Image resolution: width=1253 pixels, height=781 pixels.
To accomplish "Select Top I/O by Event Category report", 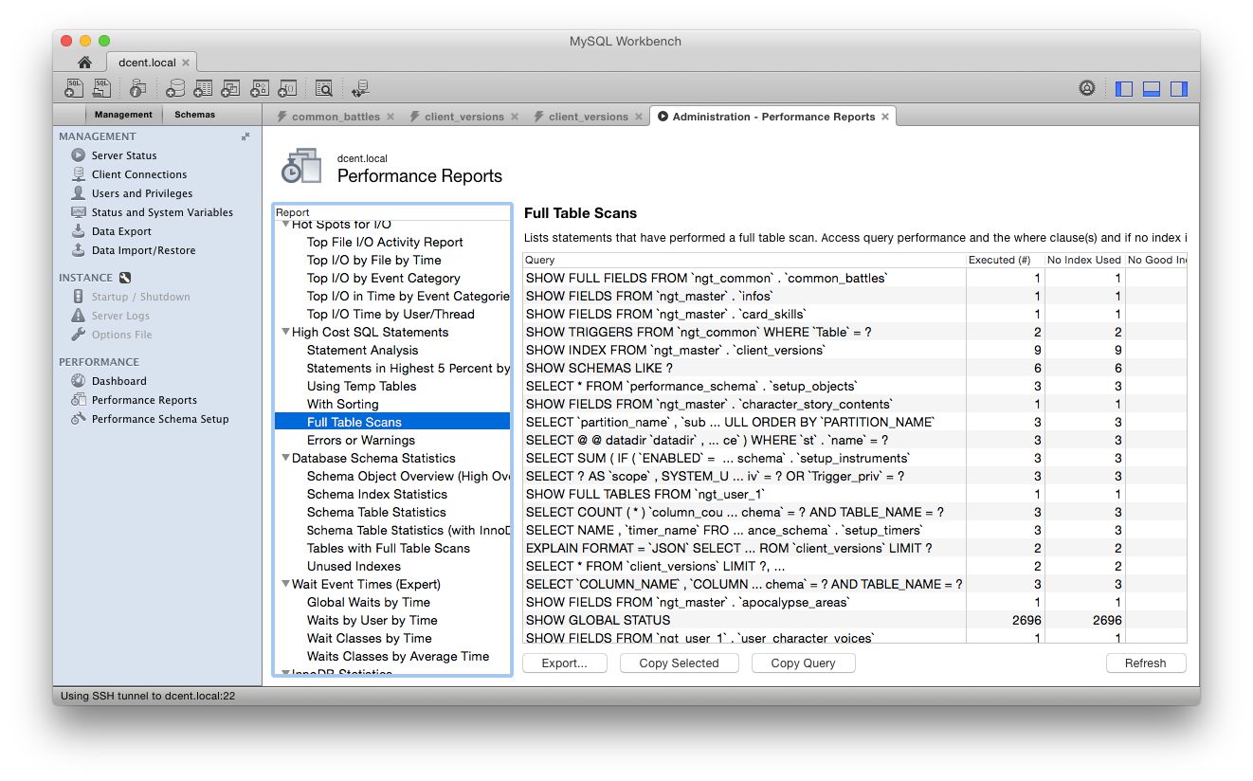I will [x=383, y=278].
